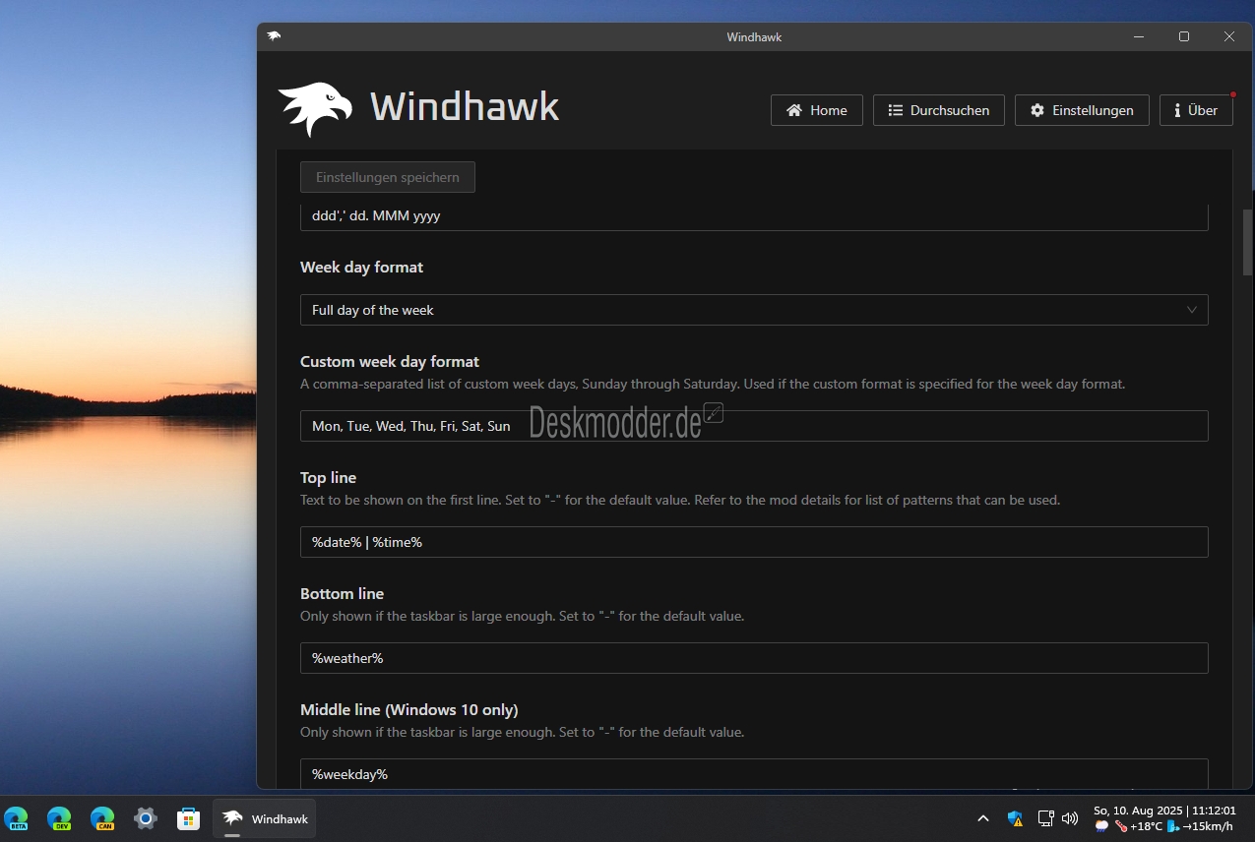Open the Über about page
Image resolution: width=1255 pixels, height=842 pixels.
coord(1196,110)
